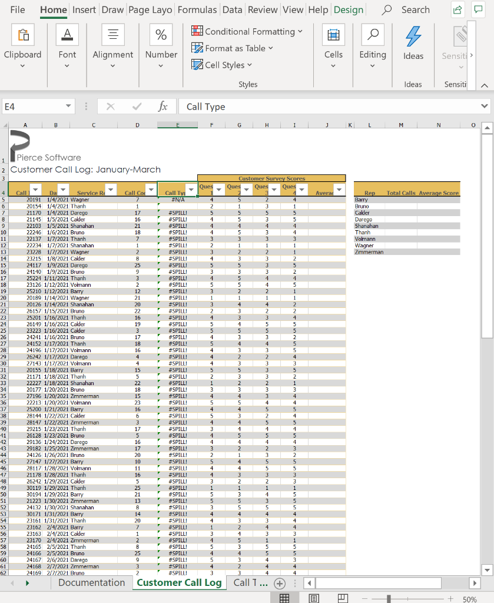Image resolution: width=494 pixels, height=603 pixels.
Task: Open the File menu
Action: (18, 9)
